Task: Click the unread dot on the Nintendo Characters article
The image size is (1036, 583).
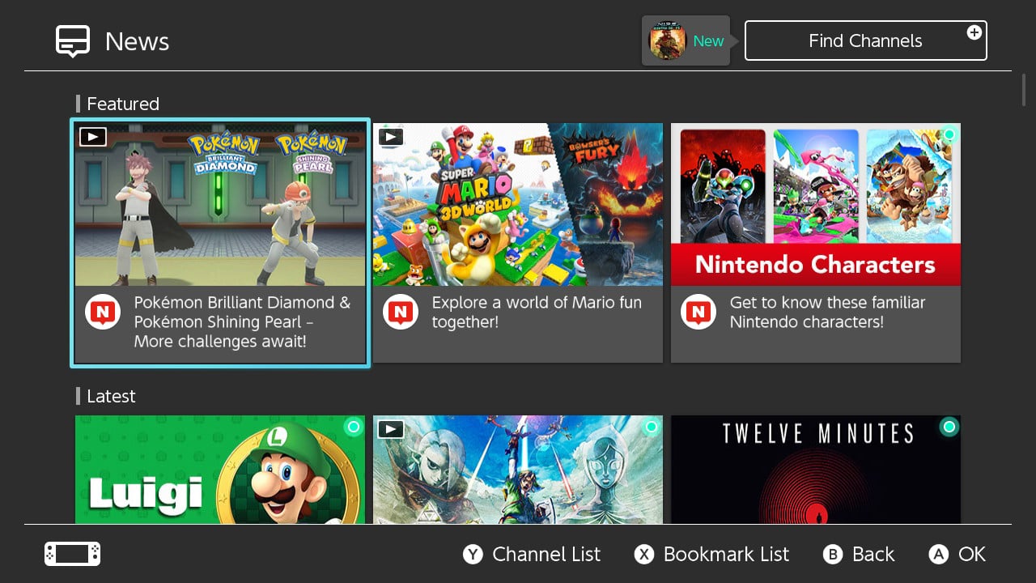Action: click(949, 134)
